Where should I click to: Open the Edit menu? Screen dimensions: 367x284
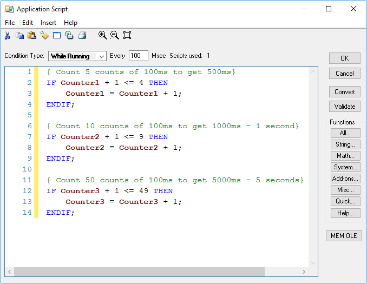28,23
